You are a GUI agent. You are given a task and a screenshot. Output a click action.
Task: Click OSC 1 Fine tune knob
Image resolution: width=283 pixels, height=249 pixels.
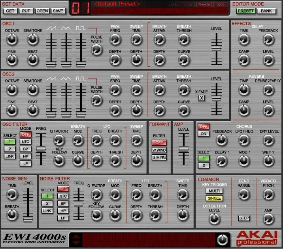(12, 60)
